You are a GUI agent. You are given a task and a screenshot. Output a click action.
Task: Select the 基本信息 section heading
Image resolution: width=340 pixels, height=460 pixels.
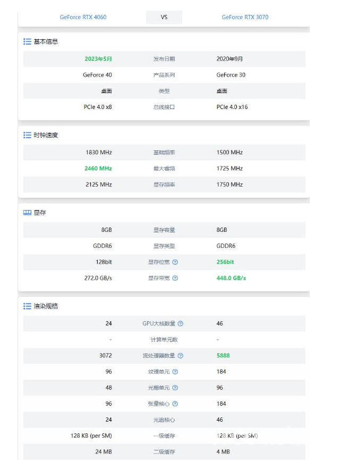tap(46, 41)
